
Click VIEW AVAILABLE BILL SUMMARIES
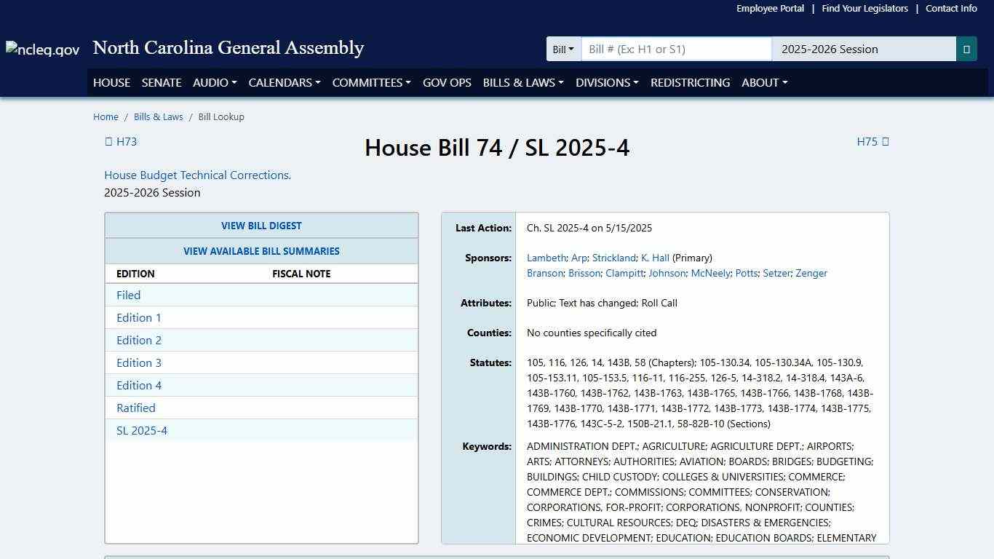[261, 251]
